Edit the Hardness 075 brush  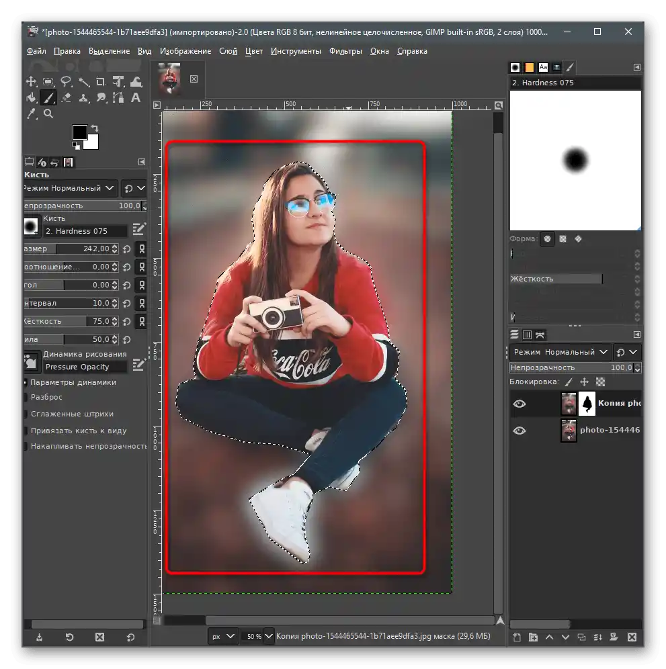pos(139,230)
